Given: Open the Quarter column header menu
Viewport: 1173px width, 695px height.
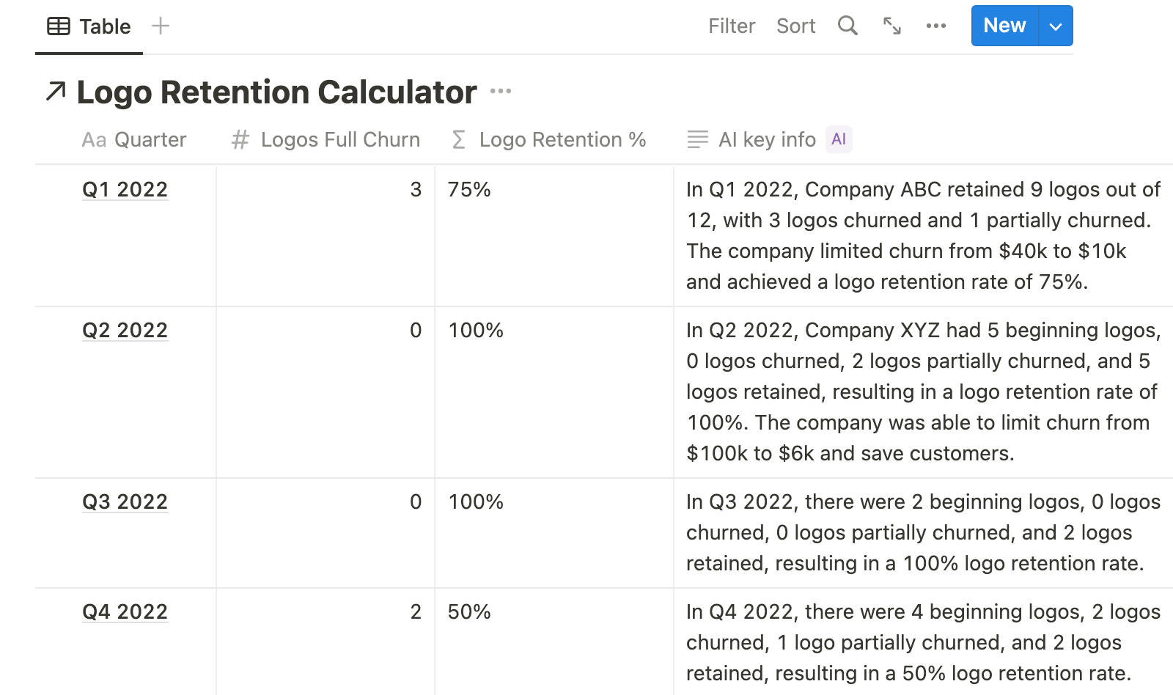Looking at the screenshot, I should point(150,139).
